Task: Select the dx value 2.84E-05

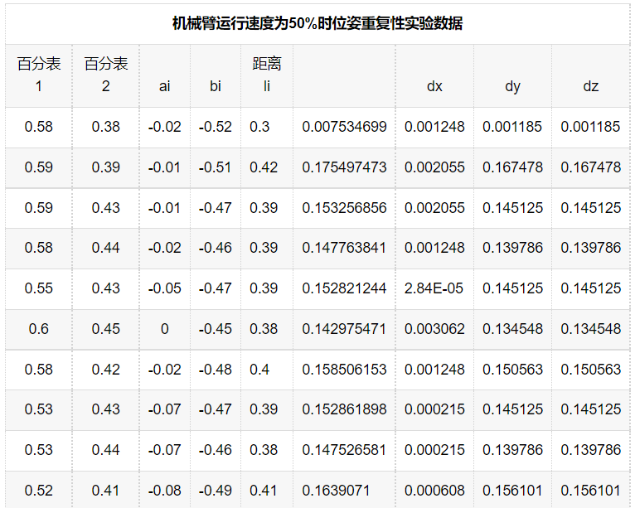Action: tap(434, 288)
